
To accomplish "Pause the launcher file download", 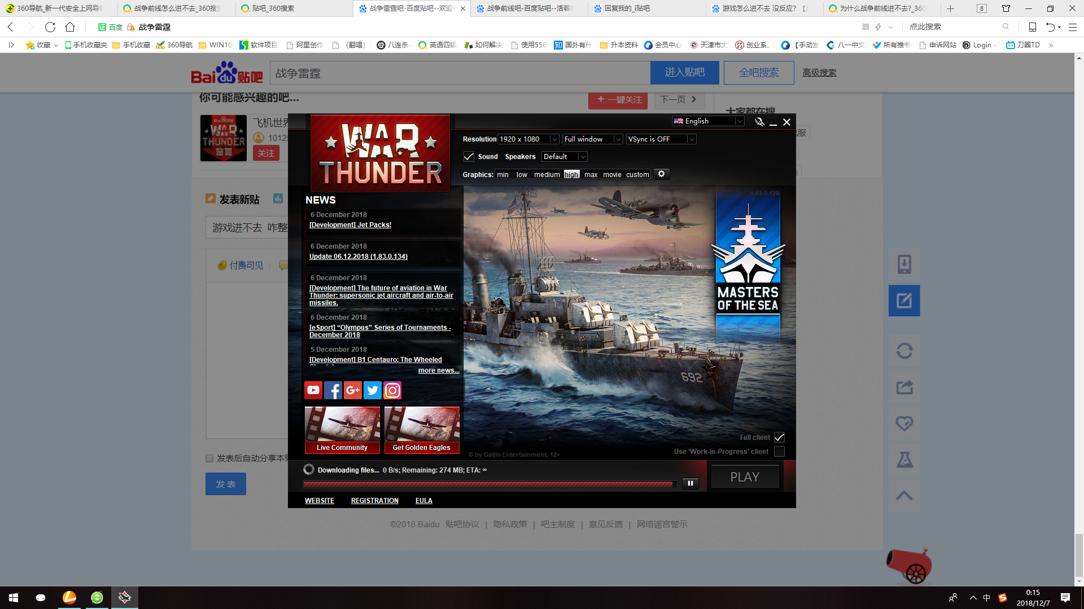I will point(690,483).
